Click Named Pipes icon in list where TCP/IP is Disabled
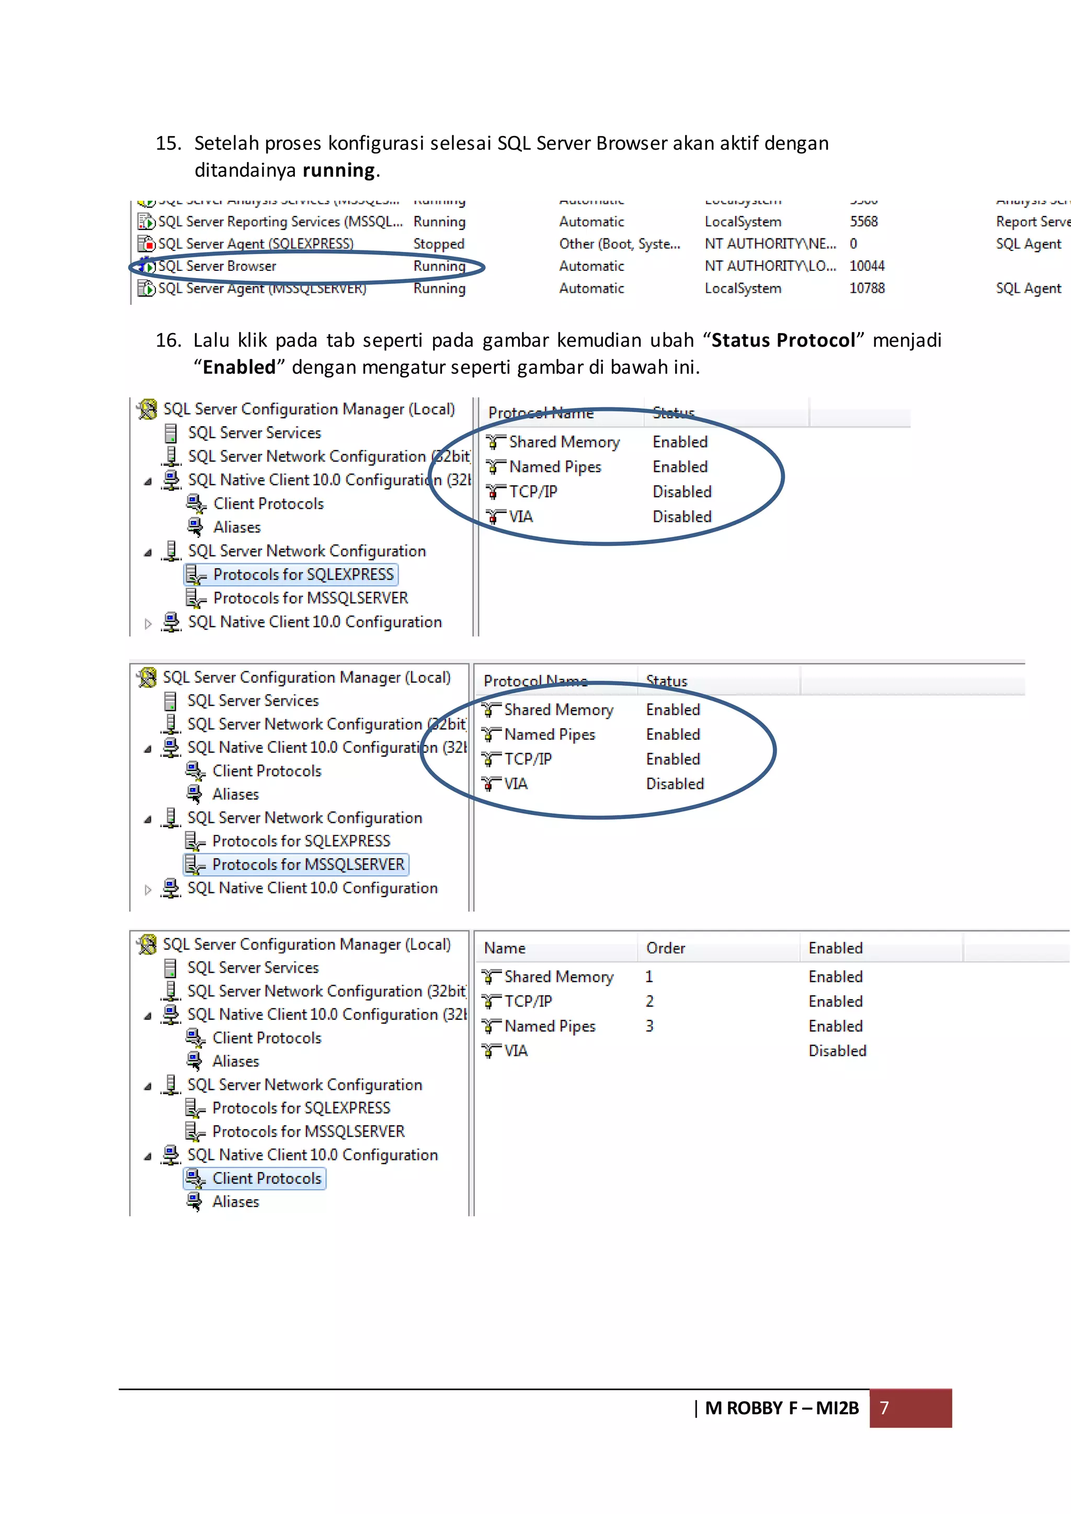The width and height of the screenshot is (1071, 1514). point(496,467)
